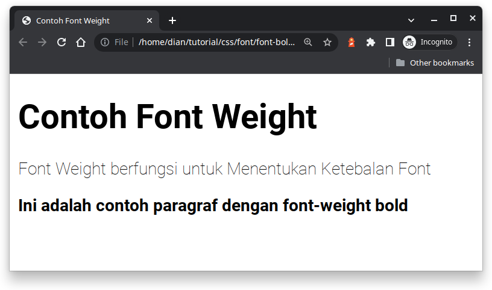Click the forward navigation arrow
Screen dimensions: 492x290
pos(42,42)
